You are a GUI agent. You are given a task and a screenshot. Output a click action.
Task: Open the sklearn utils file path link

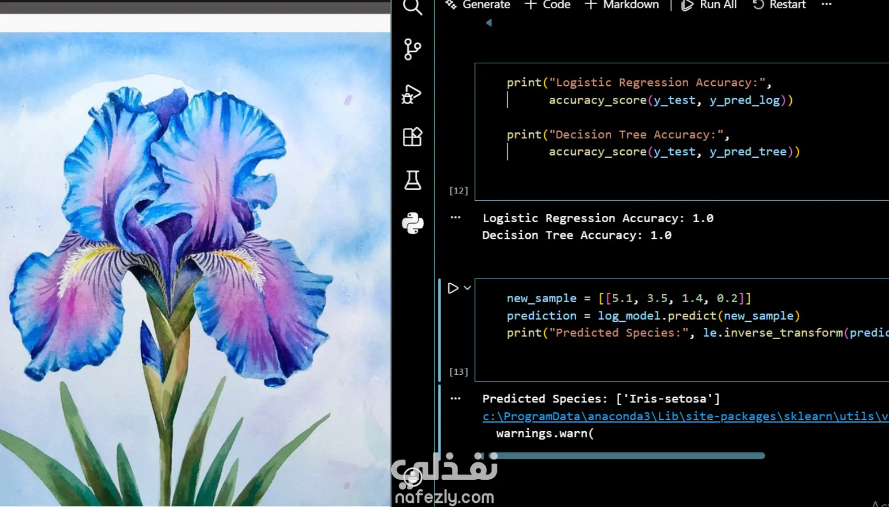(685, 417)
